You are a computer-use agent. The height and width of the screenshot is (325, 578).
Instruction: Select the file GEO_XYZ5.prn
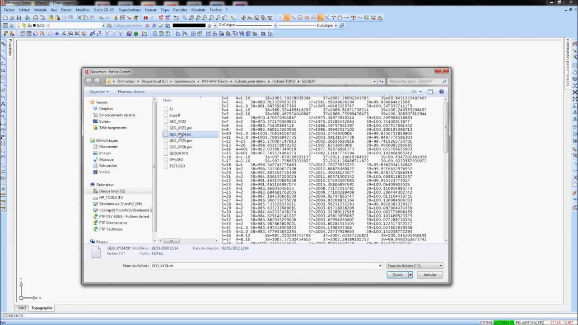181,141
